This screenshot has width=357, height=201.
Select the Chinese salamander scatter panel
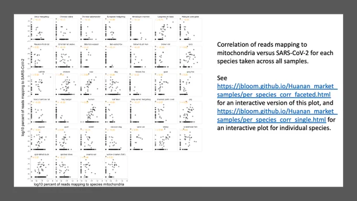(91, 29)
